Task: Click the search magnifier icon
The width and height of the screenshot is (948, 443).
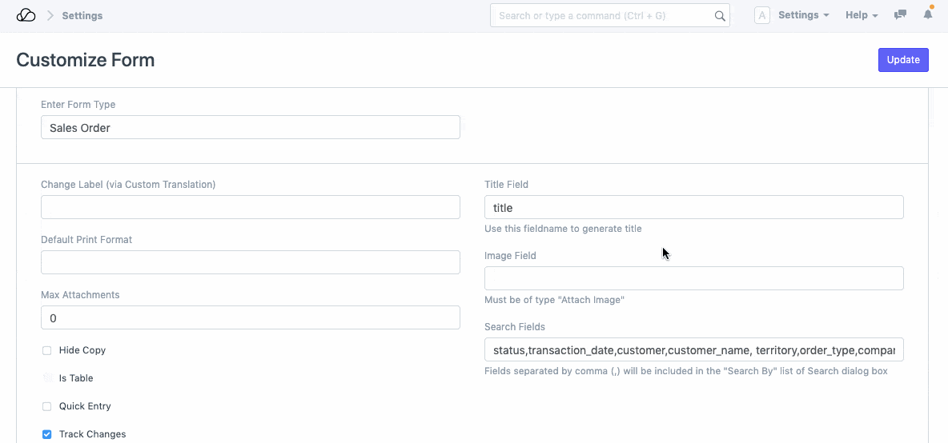Action: point(719,16)
